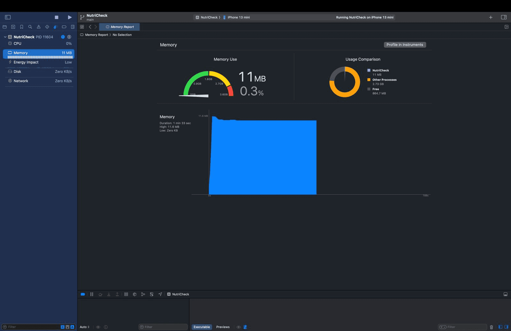Open the Issue navigator warning icon
511x331 pixels.
(x=39, y=27)
